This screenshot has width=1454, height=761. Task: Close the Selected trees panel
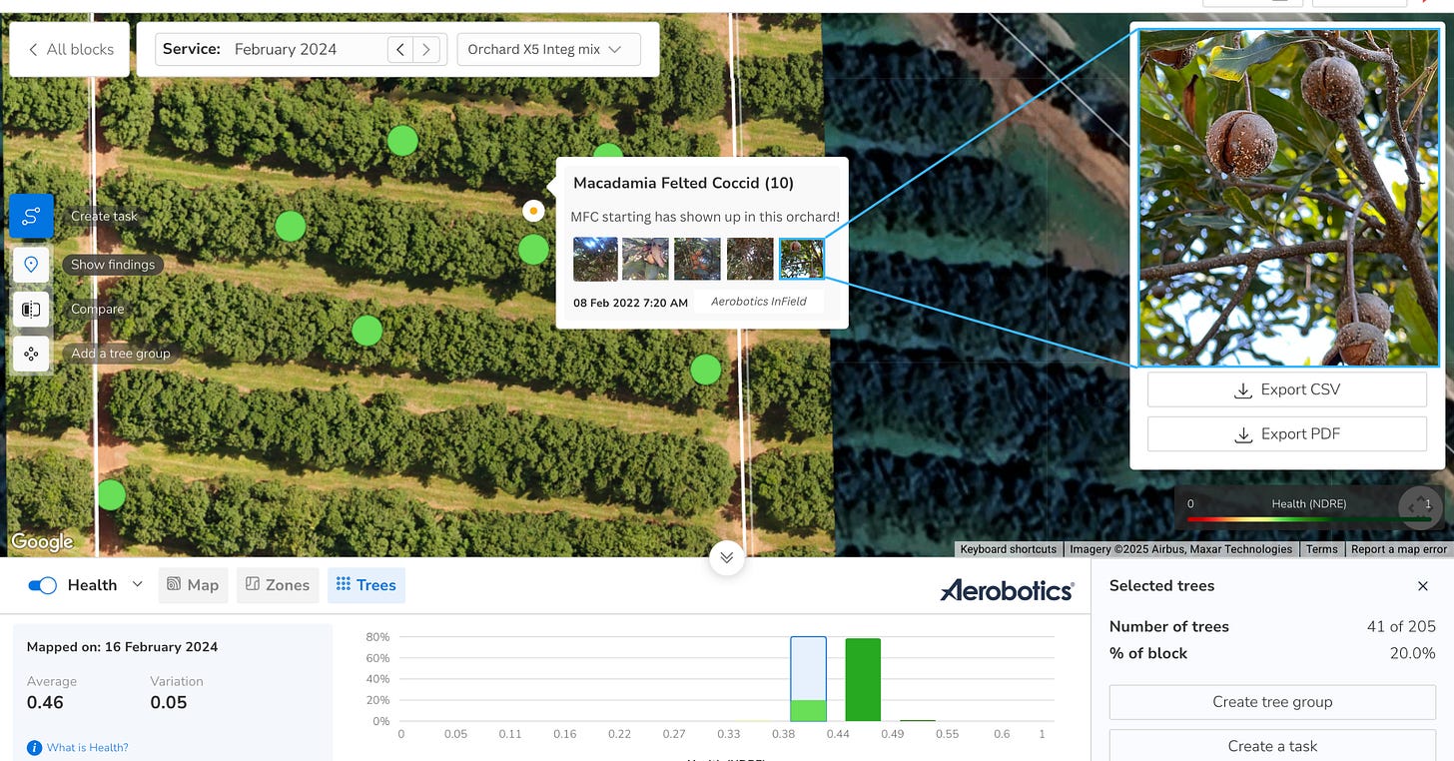pyautogui.click(x=1423, y=586)
